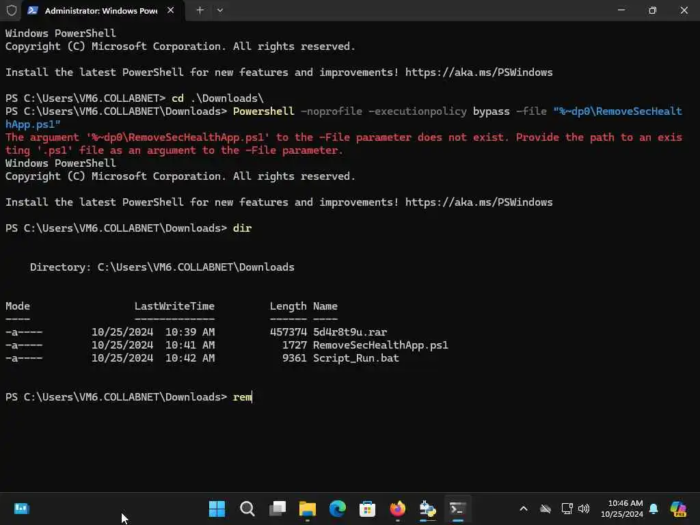
Task: Click file name 5d4r8t9u.rar
Action: click(350, 332)
